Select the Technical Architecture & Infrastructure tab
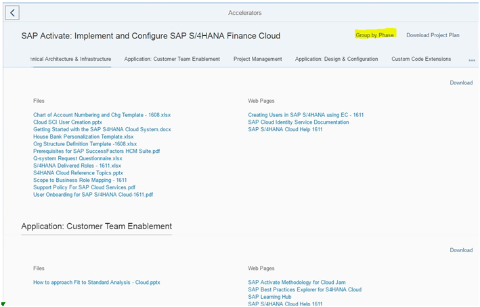The height and width of the screenshot is (307, 480). tap(70, 59)
